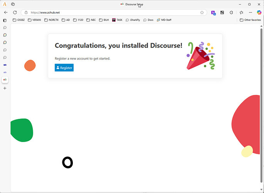
Task: Add this page to favorites with the star
Action: (202, 12)
